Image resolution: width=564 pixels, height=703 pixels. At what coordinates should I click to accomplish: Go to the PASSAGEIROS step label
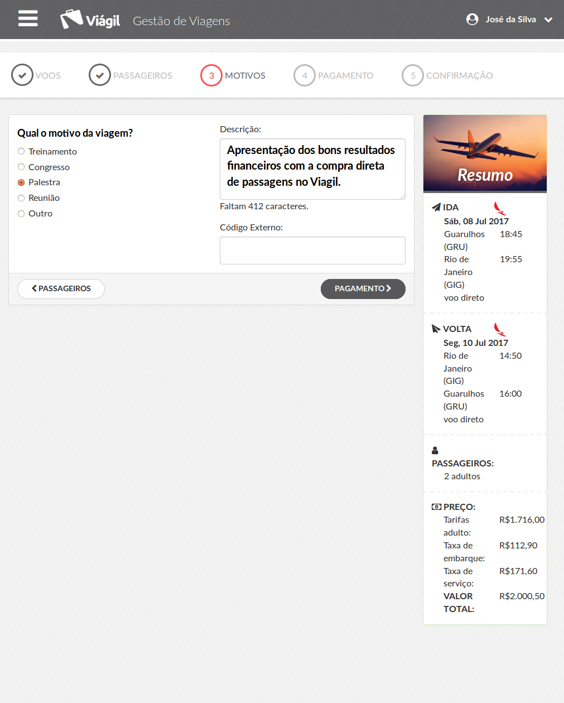click(x=143, y=75)
